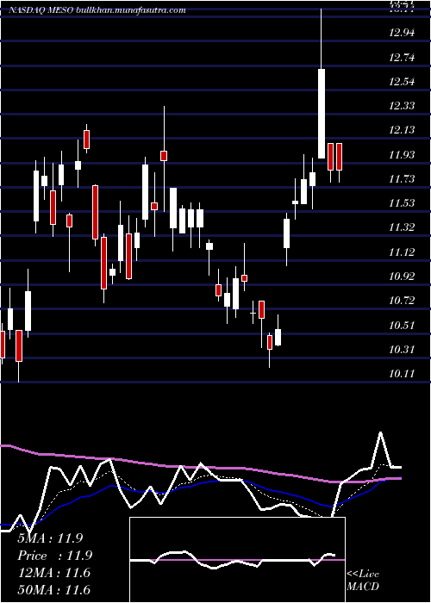Select the 50MA : 11.6 indicator text

(54, 589)
